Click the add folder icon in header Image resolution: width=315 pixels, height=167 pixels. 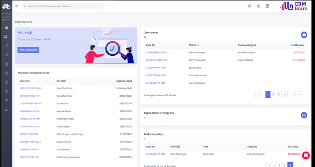pos(258,6)
